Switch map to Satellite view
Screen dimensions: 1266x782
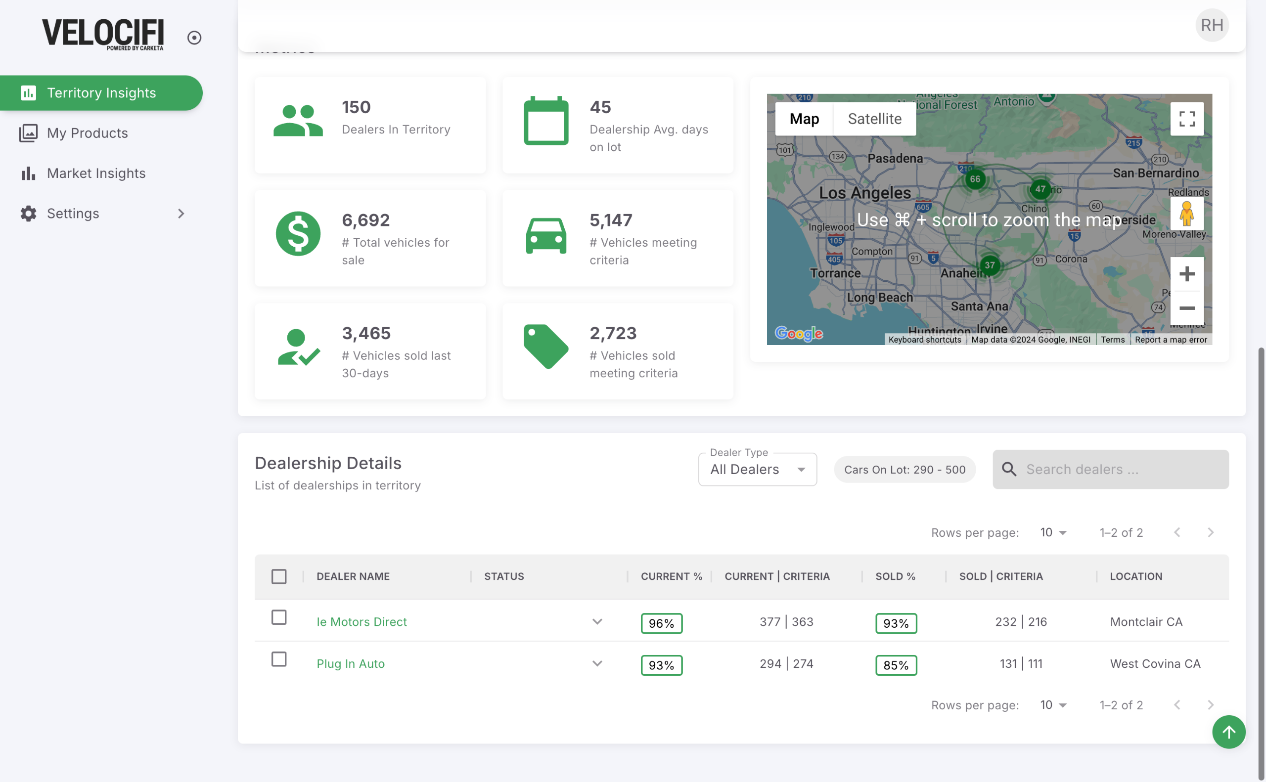coord(874,119)
